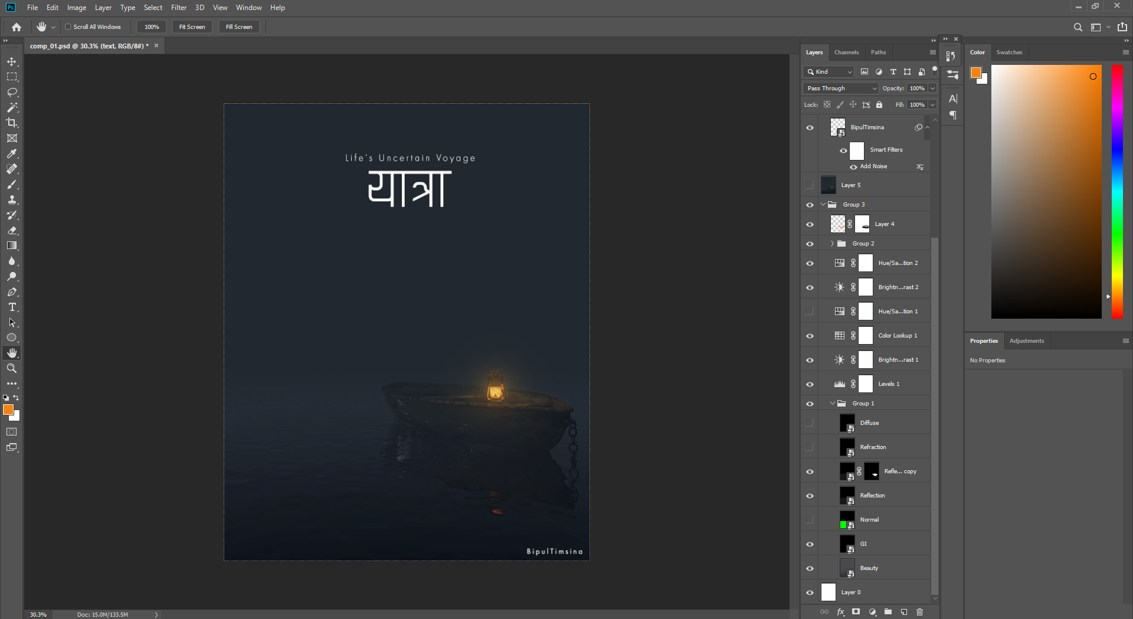Open the Pass Through blend mode dropdown

841,88
